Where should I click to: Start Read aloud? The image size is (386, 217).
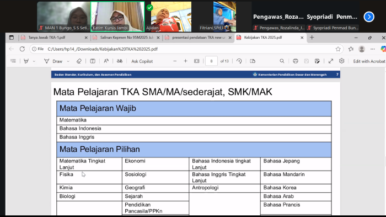(106, 61)
